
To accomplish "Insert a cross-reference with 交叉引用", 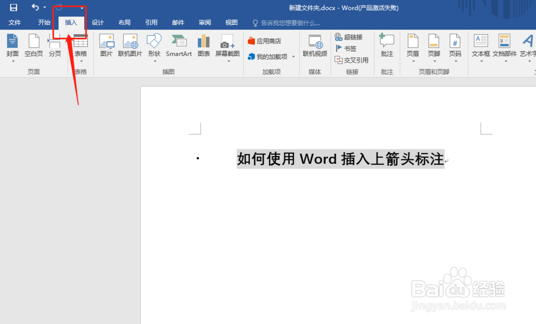I will (352, 60).
